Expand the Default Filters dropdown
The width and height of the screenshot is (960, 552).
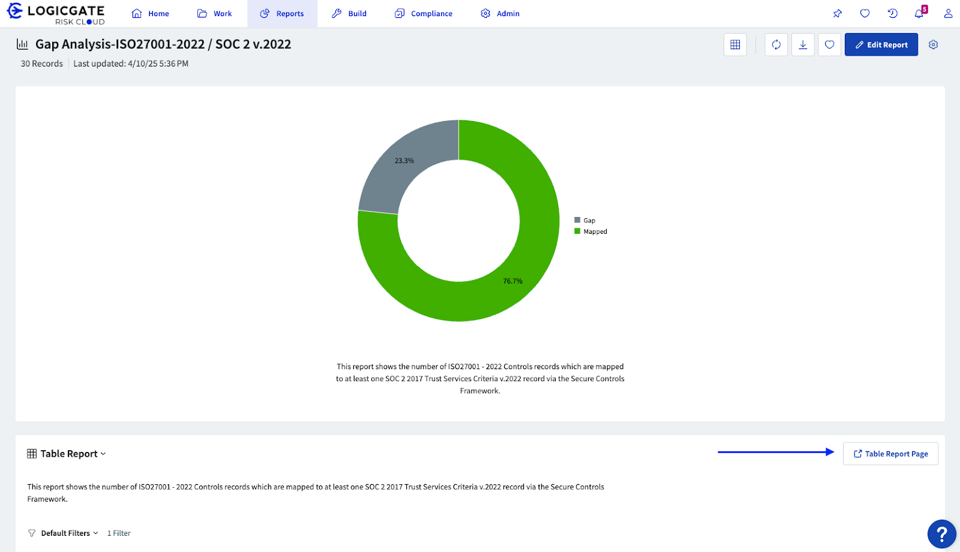click(64, 533)
